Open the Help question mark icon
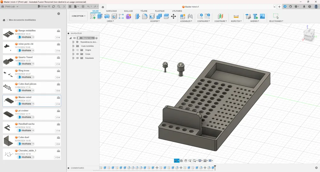This screenshot has height=172, width=320. coord(309,6)
